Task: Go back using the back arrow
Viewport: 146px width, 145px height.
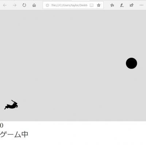Action: pos(5,5)
